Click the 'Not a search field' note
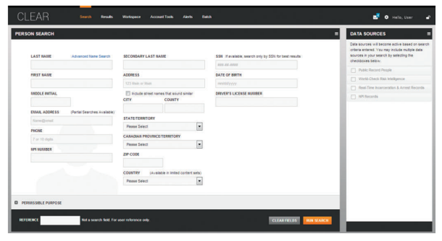The image size is (442, 241). click(x=115, y=220)
